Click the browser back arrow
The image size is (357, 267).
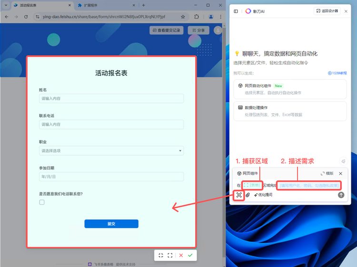pos(7,17)
